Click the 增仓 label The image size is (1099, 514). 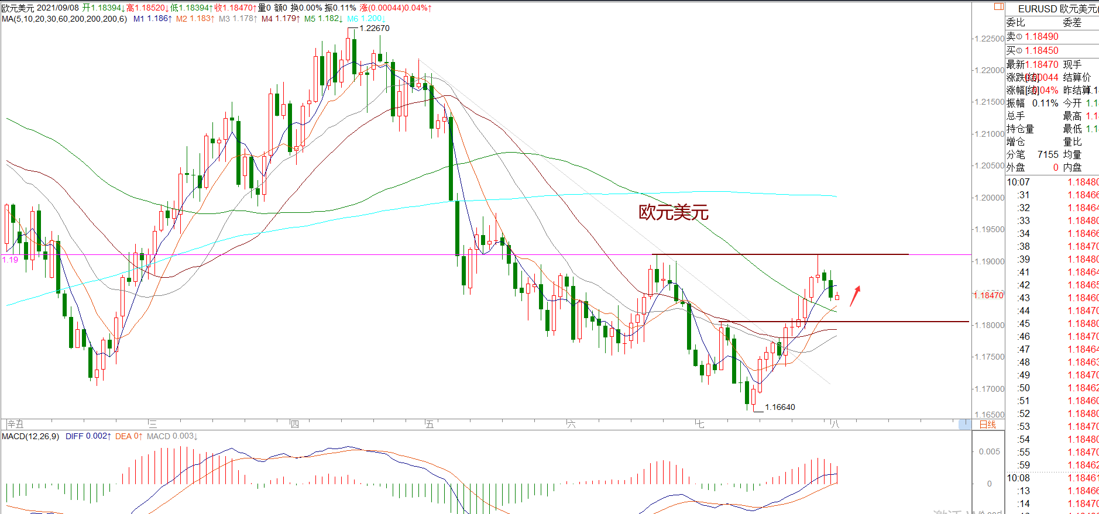click(x=1016, y=142)
